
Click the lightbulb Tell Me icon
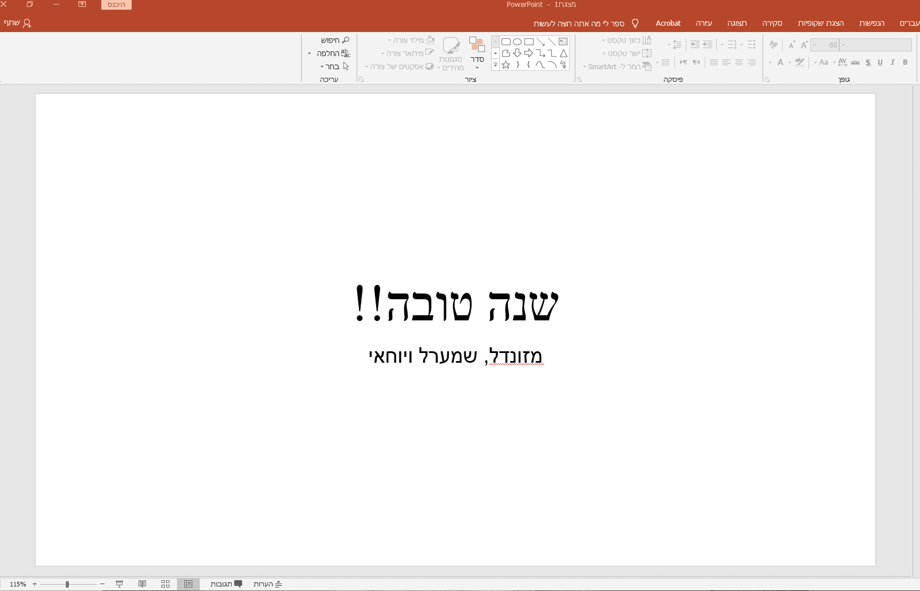pos(635,23)
